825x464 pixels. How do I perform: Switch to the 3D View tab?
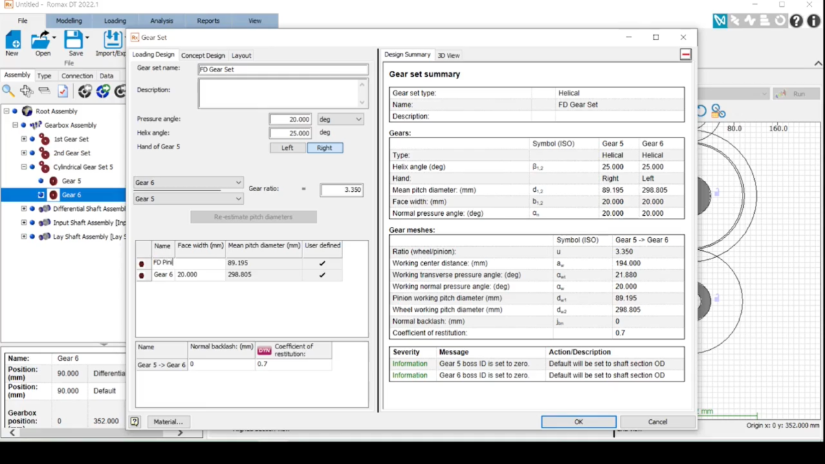pos(448,56)
